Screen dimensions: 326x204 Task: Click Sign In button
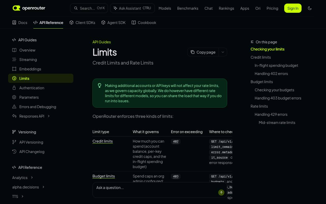pyautogui.click(x=293, y=8)
